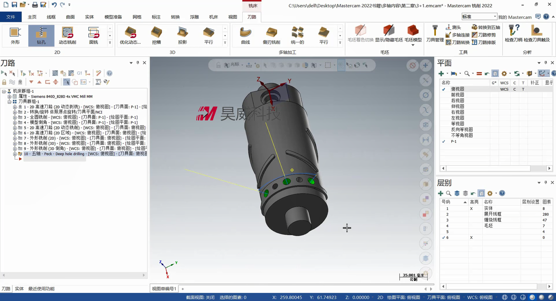Search levels using magnifier in 层别 panel
The image size is (556, 301).
click(449, 193)
